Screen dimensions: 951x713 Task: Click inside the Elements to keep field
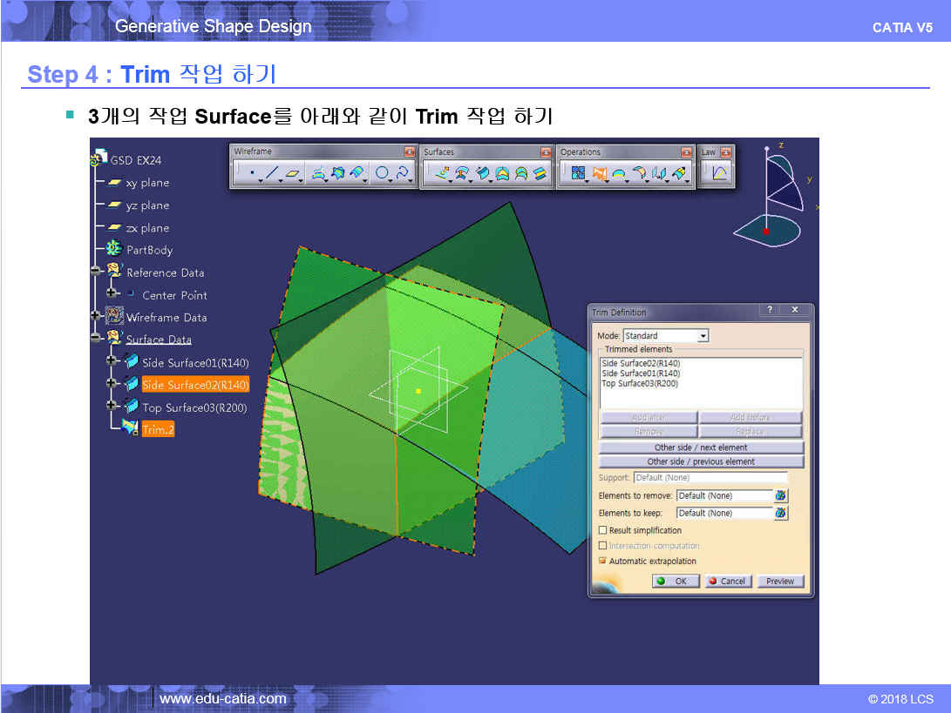click(724, 514)
